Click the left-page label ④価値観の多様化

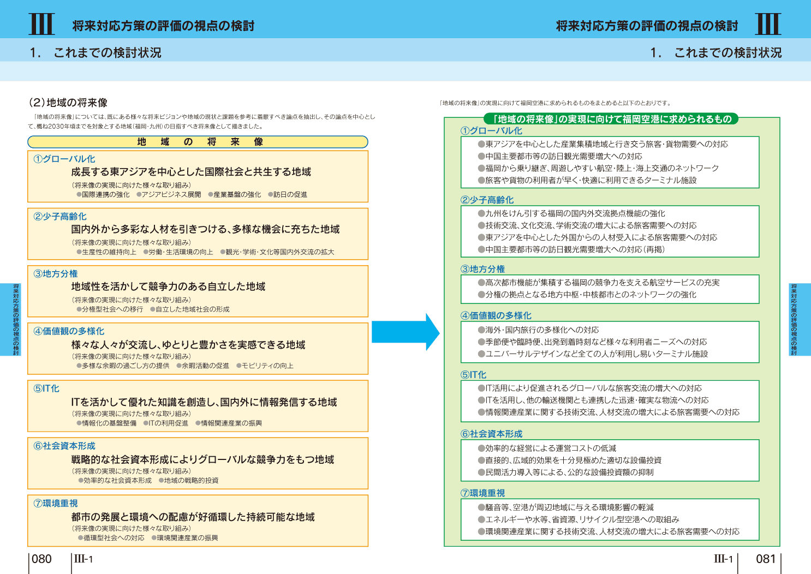(x=69, y=331)
